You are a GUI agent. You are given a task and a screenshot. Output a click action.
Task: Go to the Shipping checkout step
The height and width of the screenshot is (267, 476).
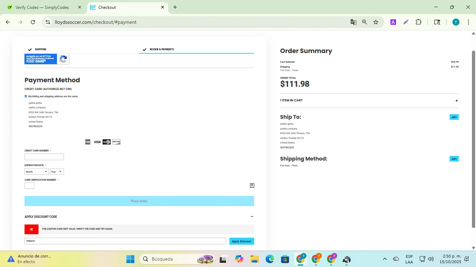pos(40,49)
